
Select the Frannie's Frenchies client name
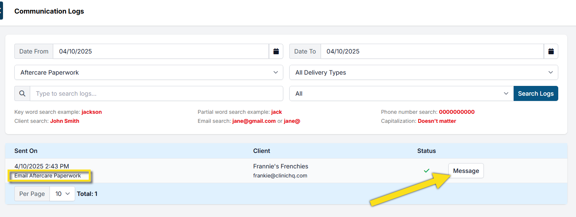[280, 166]
